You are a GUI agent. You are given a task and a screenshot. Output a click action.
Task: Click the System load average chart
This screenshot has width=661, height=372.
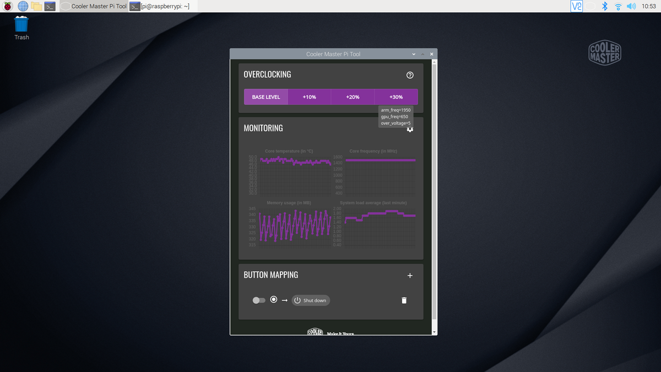coord(373,224)
